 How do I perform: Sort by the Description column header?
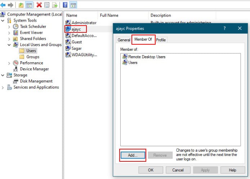pyautogui.click(x=182, y=15)
